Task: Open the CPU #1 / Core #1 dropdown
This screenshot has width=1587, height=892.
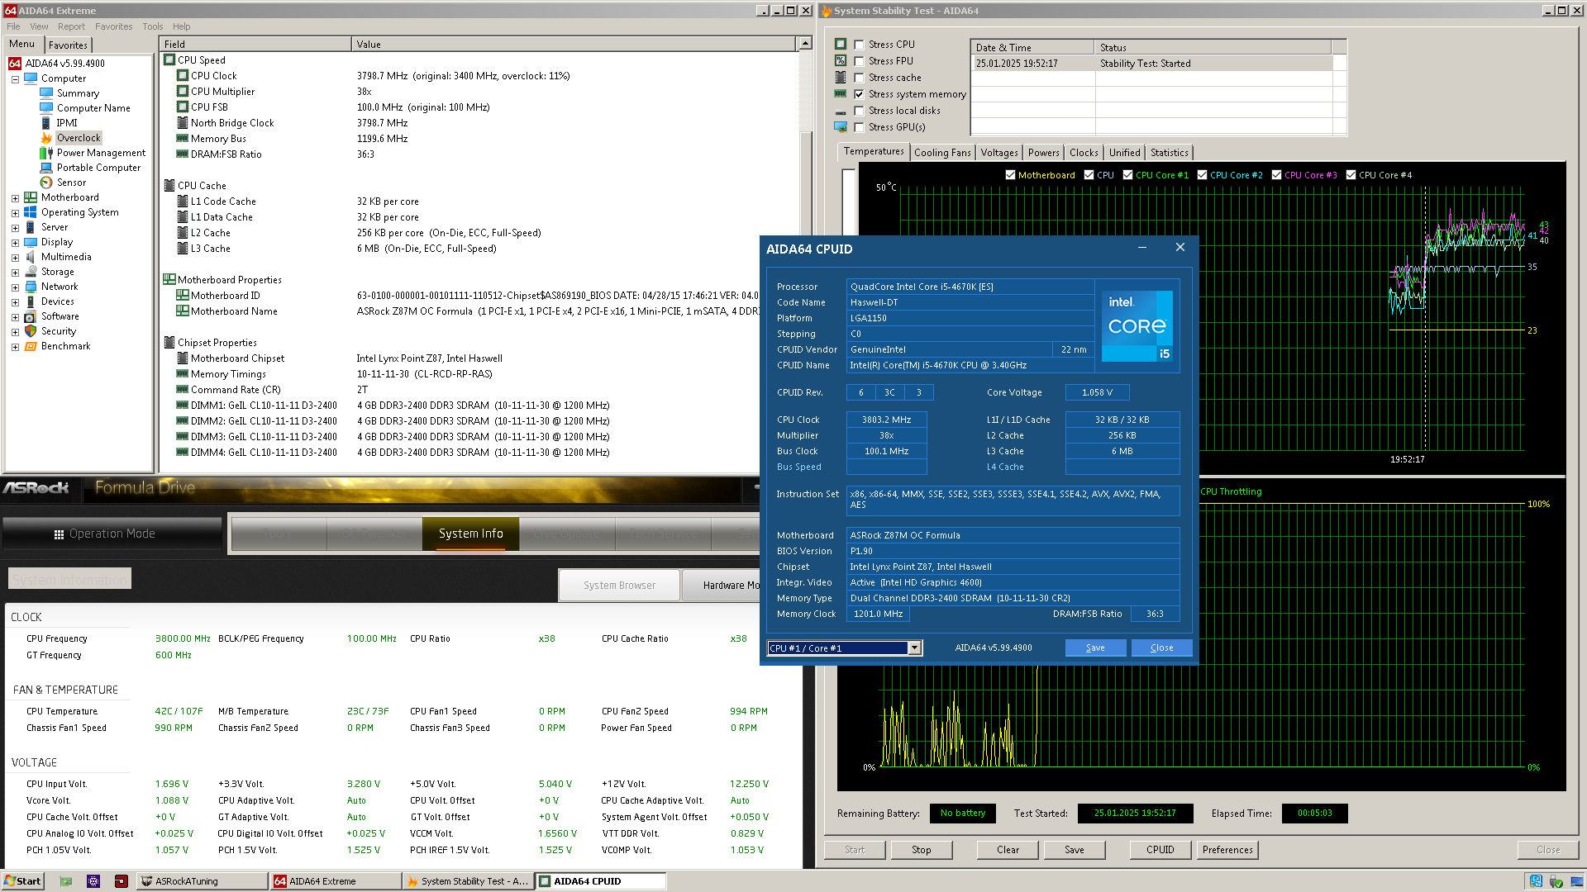Action: [914, 648]
